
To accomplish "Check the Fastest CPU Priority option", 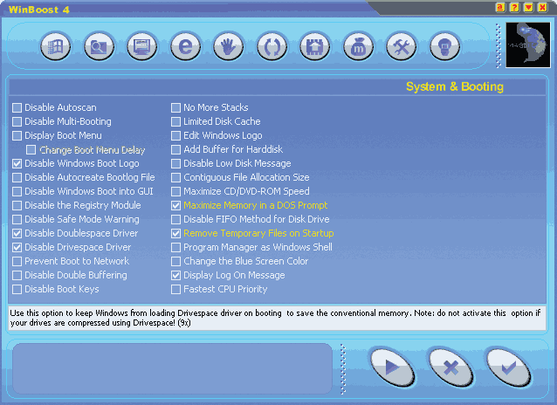I will [176, 290].
